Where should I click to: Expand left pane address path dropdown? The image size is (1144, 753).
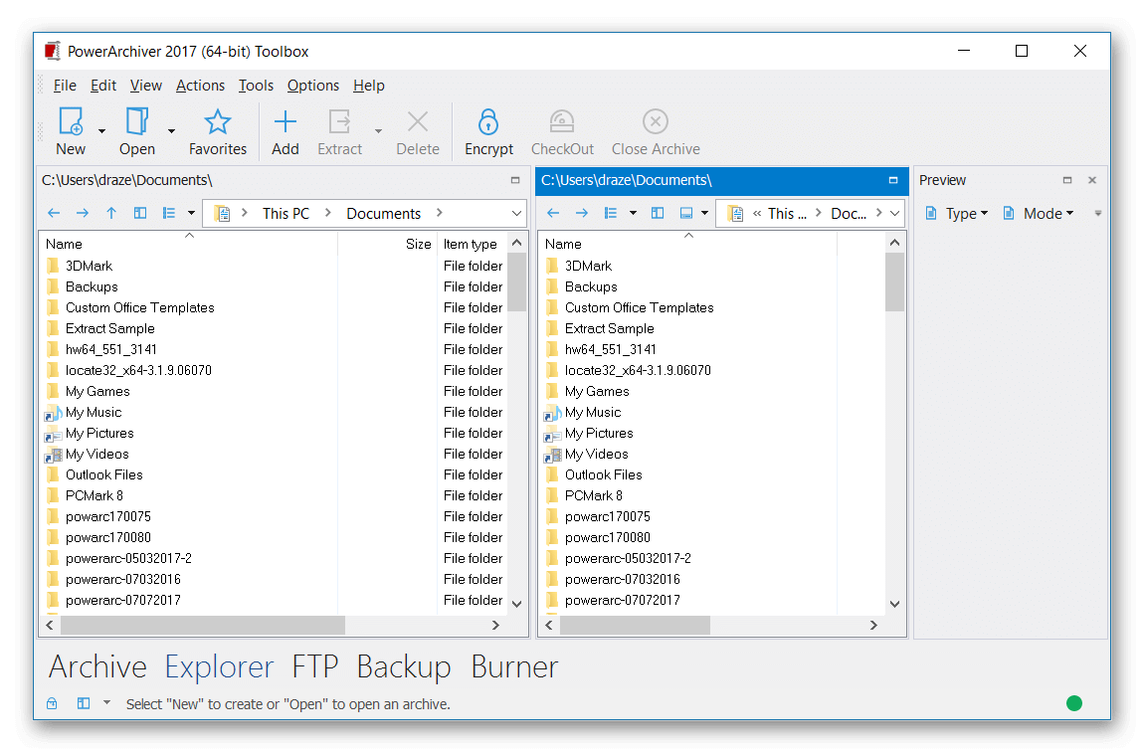tap(516, 213)
